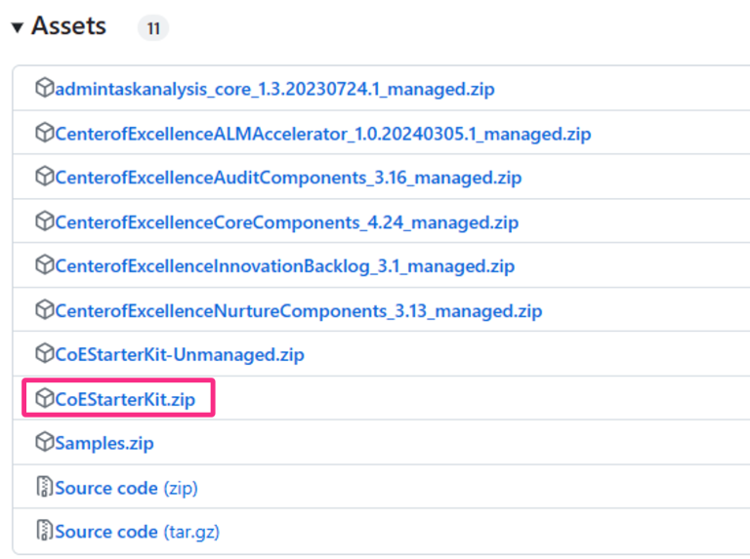Click the Assets section heading
Screen dimensions: 750x559
pos(68,26)
